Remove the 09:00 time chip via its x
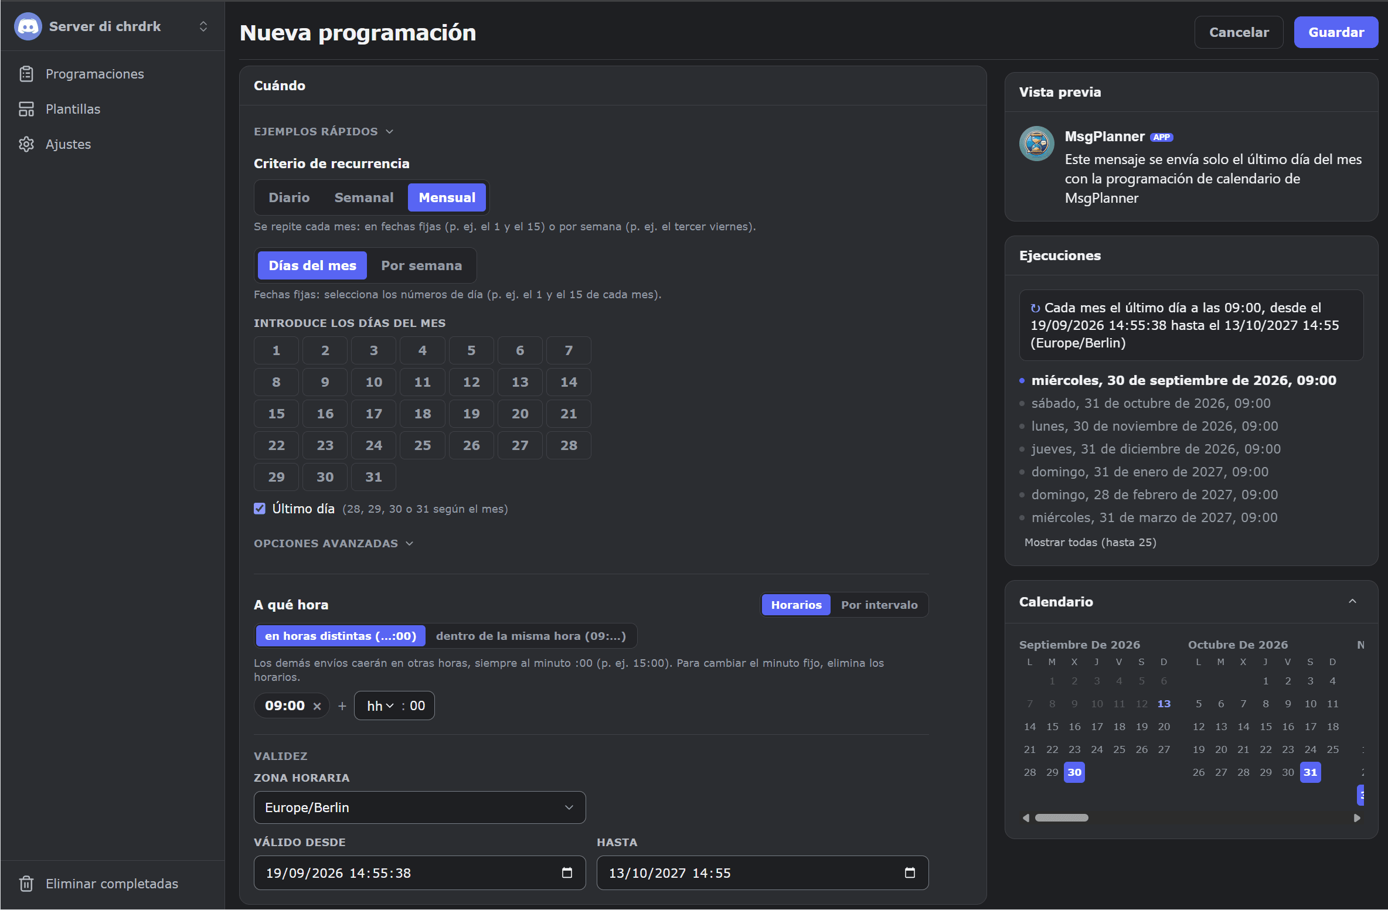This screenshot has width=1388, height=910. pyautogui.click(x=317, y=706)
